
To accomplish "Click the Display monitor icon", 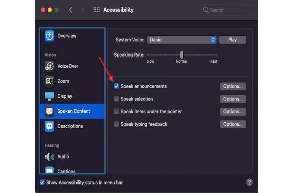I will [50, 96].
